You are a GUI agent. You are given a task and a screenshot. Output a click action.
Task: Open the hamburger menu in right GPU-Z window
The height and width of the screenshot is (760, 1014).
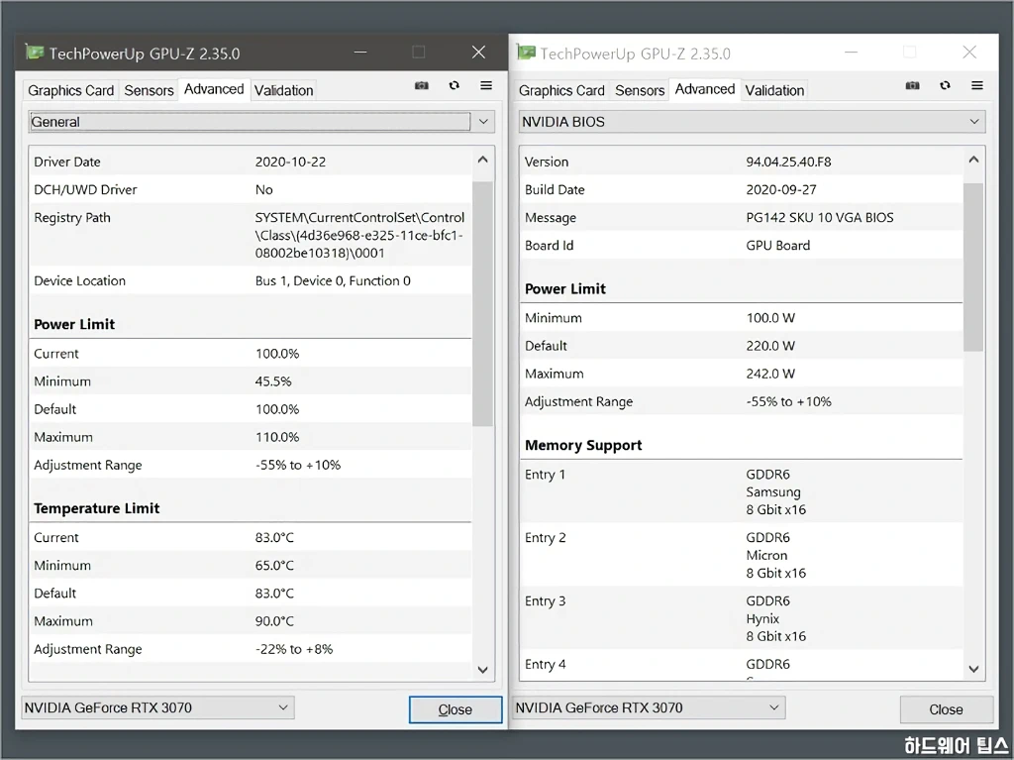coord(977,85)
